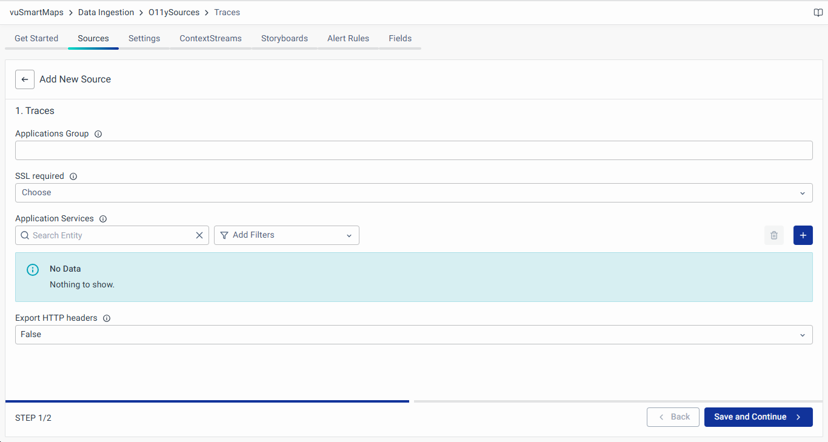Click the back arrow beside Add New Source
828x442 pixels.
[x=25, y=79]
